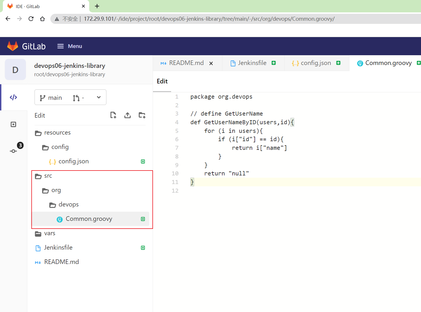Image resolution: width=421 pixels, height=312 pixels.
Task: Click the green badge on Jenkinsfile tab
Action: (x=274, y=63)
